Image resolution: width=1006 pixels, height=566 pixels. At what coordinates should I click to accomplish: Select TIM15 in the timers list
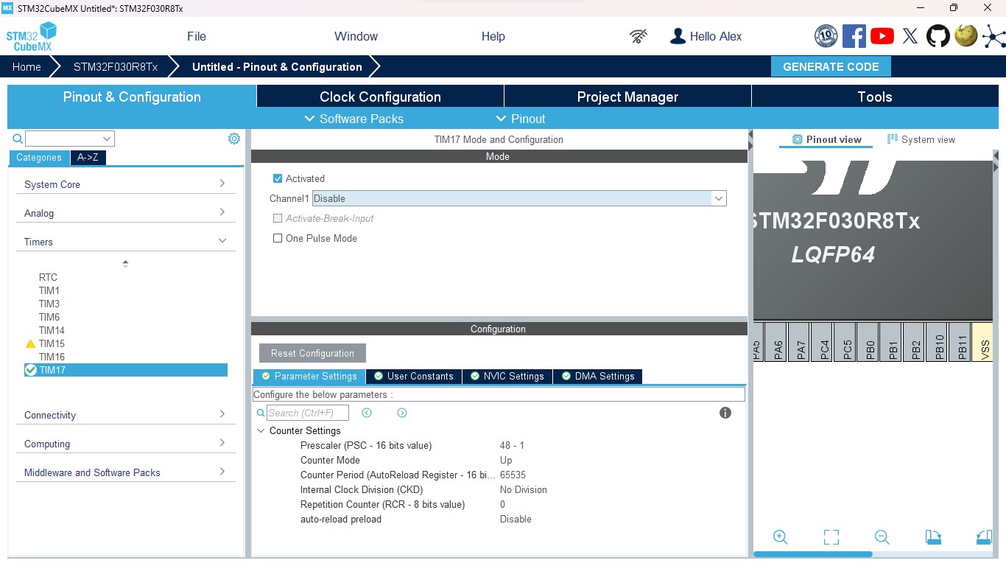(x=52, y=343)
